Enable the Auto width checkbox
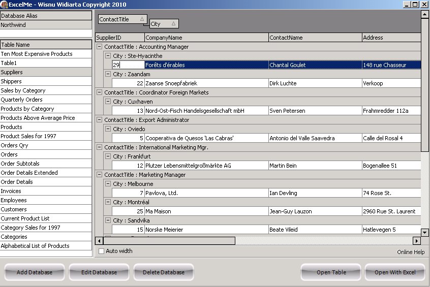The height and width of the screenshot is (287, 430). pyautogui.click(x=102, y=251)
